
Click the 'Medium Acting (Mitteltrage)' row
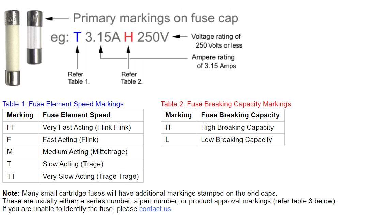point(73,152)
